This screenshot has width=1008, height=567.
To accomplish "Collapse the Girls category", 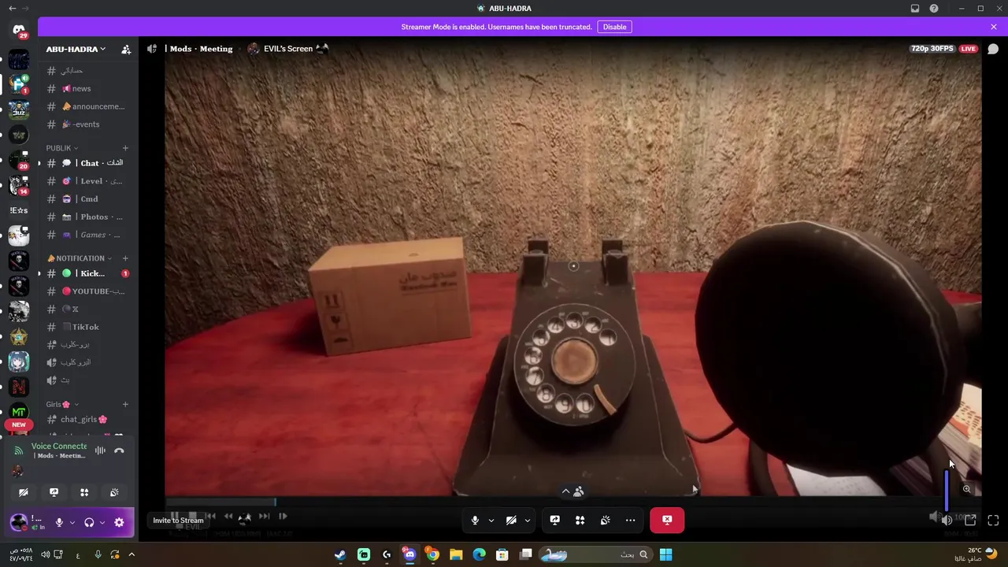I will (62, 404).
